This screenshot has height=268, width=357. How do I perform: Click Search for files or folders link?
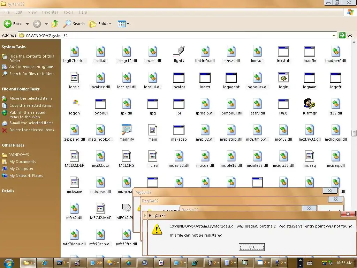[x=32, y=74]
